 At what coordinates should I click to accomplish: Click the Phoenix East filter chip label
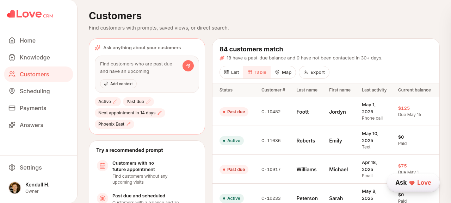[x=111, y=124]
